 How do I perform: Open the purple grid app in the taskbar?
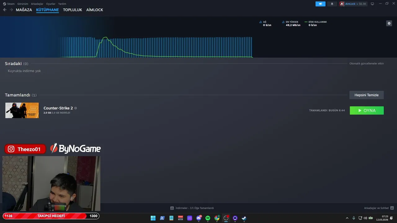[190, 218]
